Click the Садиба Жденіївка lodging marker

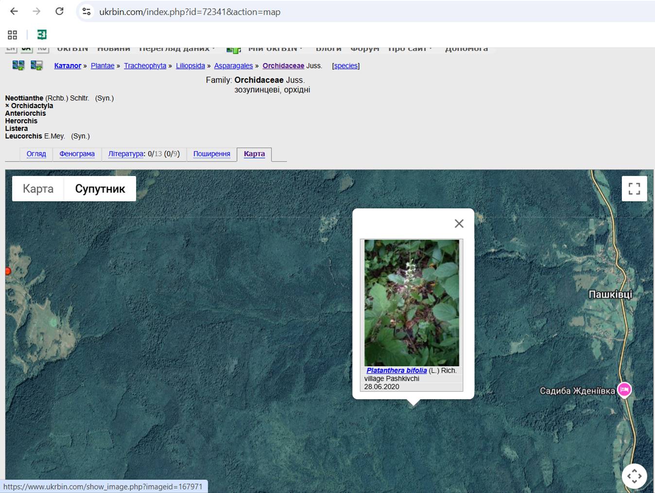(x=624, y=389)
